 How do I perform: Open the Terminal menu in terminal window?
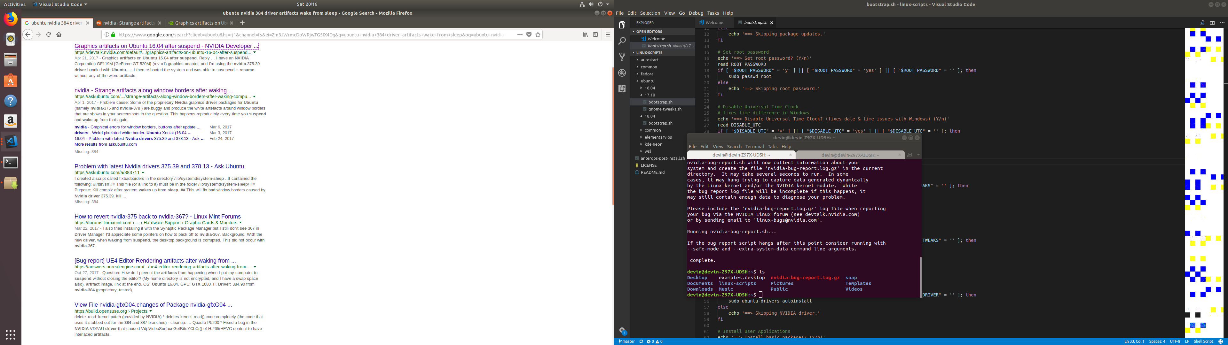754,147
